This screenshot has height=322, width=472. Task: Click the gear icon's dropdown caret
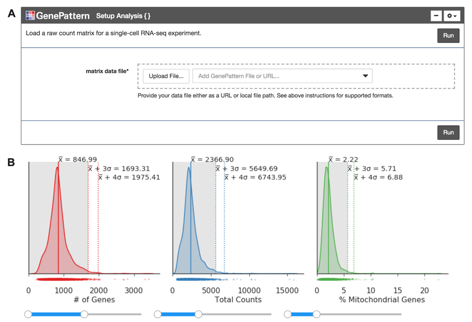[454, 16]
